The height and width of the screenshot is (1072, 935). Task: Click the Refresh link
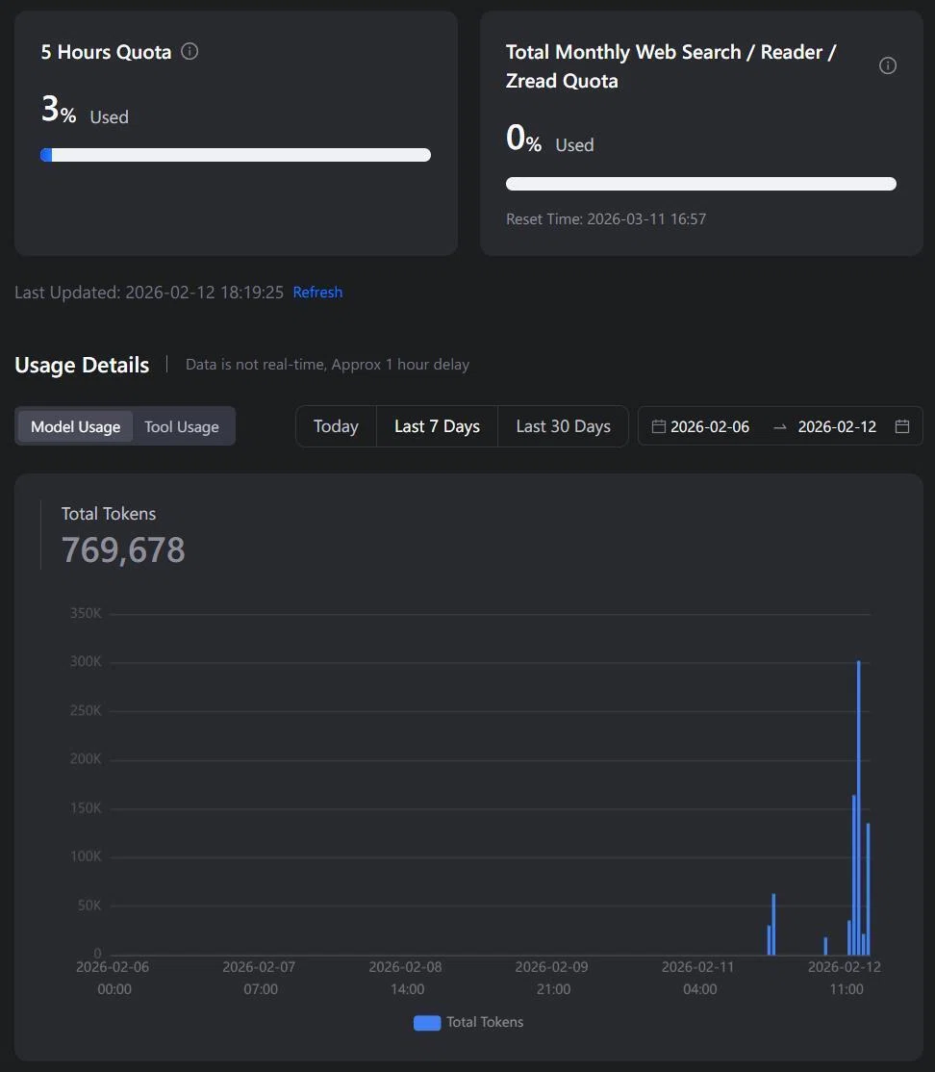click(x=317, y=292)
